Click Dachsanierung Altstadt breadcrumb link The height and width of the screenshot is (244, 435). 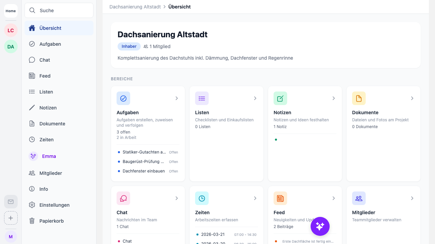point(135,7)
